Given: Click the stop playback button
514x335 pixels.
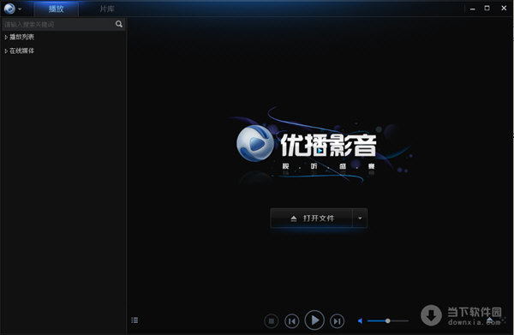Looking at the screenshot, I should click(271, 321).
